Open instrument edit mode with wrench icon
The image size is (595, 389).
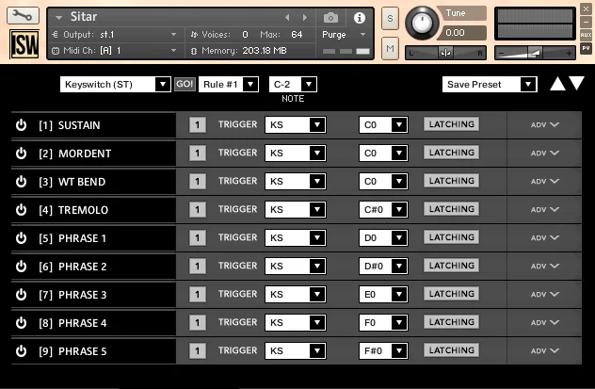point(23,15)
